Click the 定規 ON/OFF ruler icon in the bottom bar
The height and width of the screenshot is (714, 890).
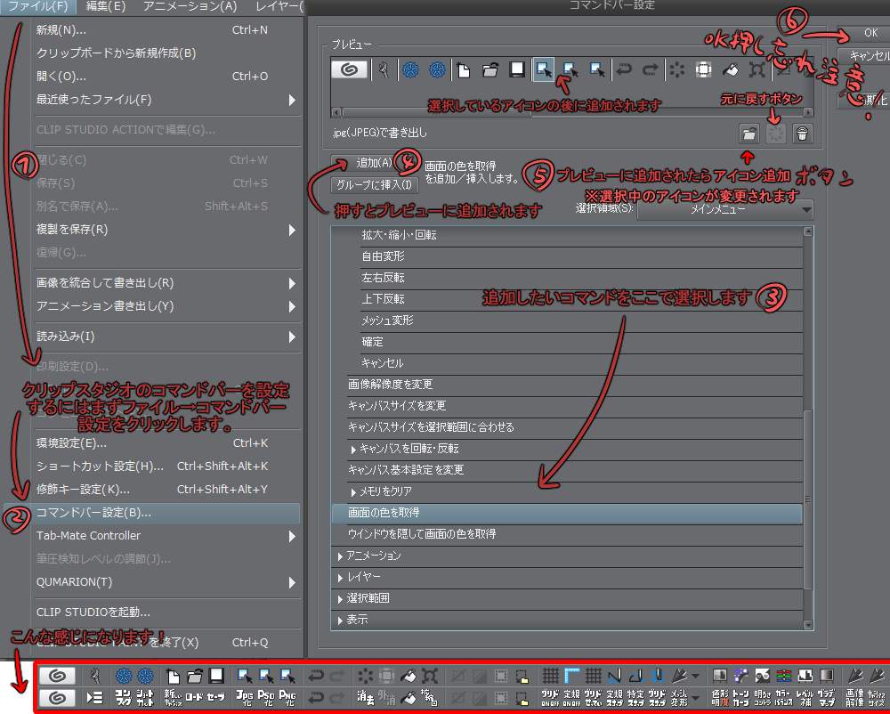pyautogui.click(x=571, y=698)
